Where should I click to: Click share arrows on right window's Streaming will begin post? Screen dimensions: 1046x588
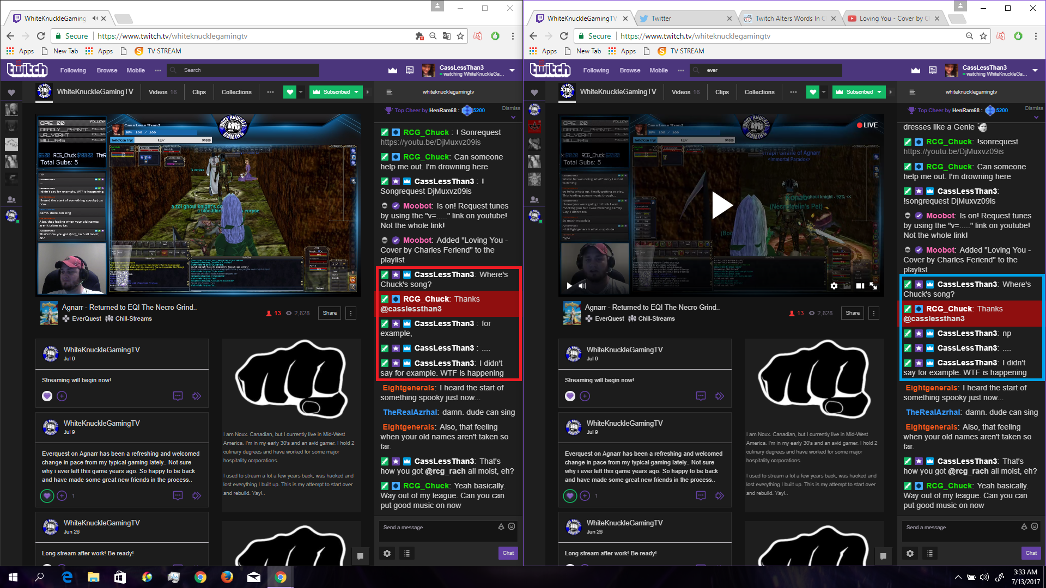coord(720,396)
